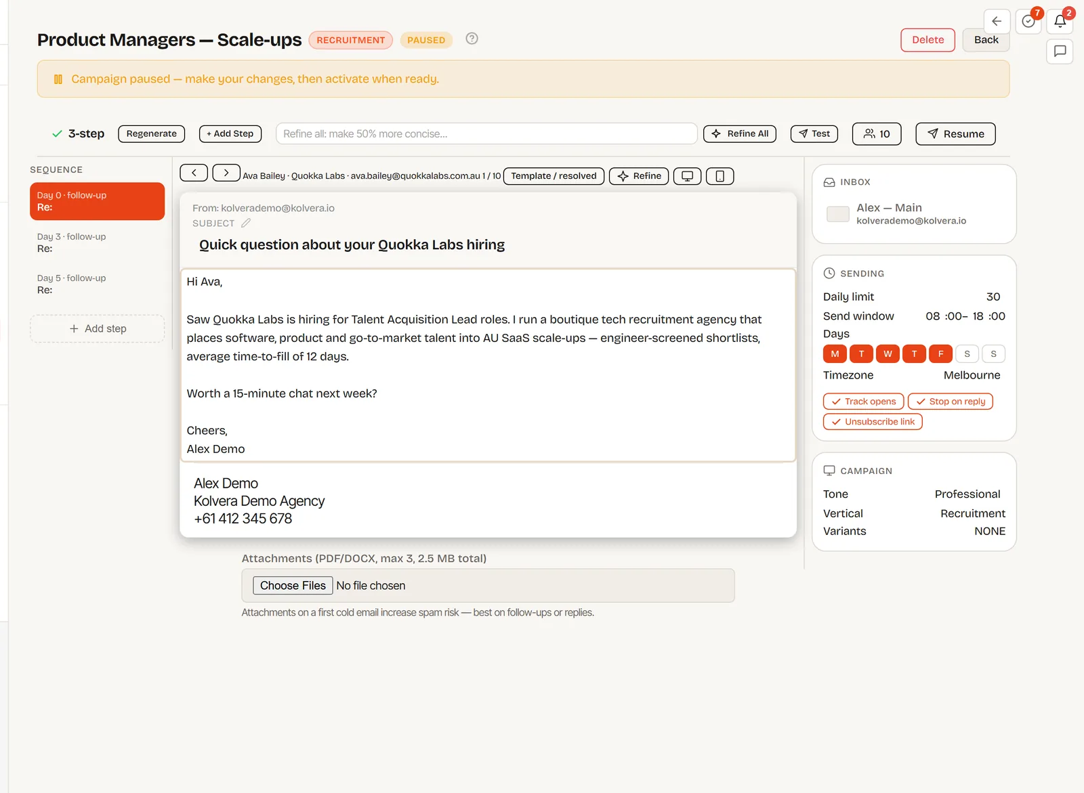Toggle the Track opens option
The image size is (1084, 793).
pos(863,402)
